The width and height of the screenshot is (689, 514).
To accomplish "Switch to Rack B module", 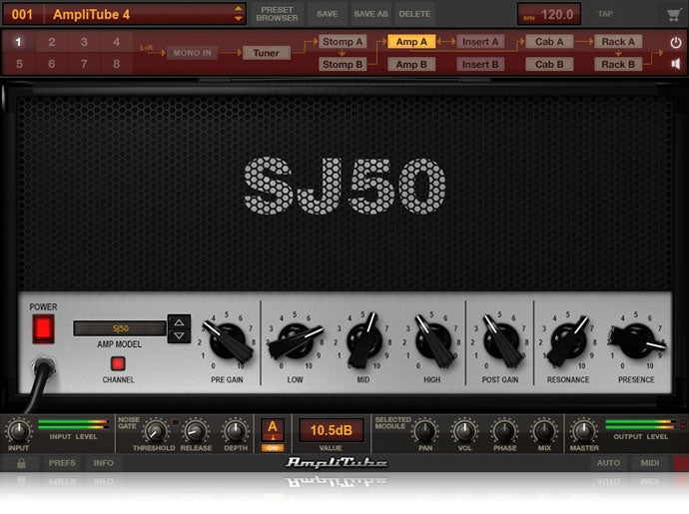I will click(x=618, y=64).
